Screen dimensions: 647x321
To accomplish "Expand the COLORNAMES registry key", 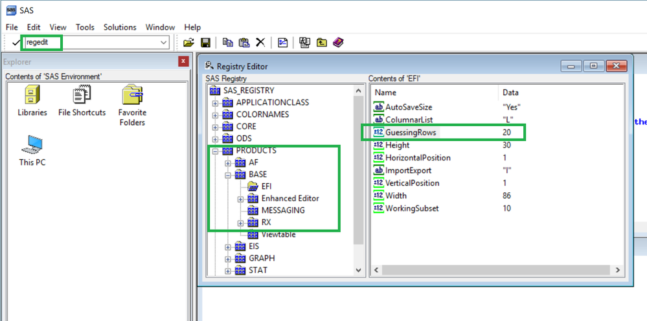I will pos(215,115).
